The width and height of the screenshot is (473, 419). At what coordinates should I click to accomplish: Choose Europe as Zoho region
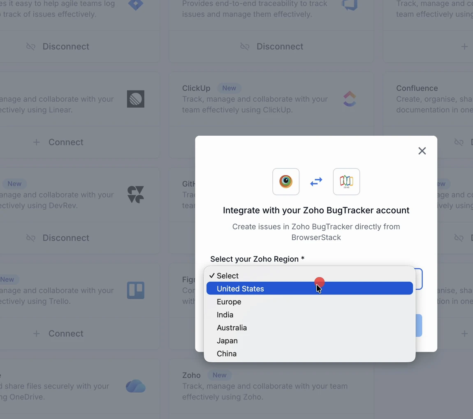[x=309, y=302]
